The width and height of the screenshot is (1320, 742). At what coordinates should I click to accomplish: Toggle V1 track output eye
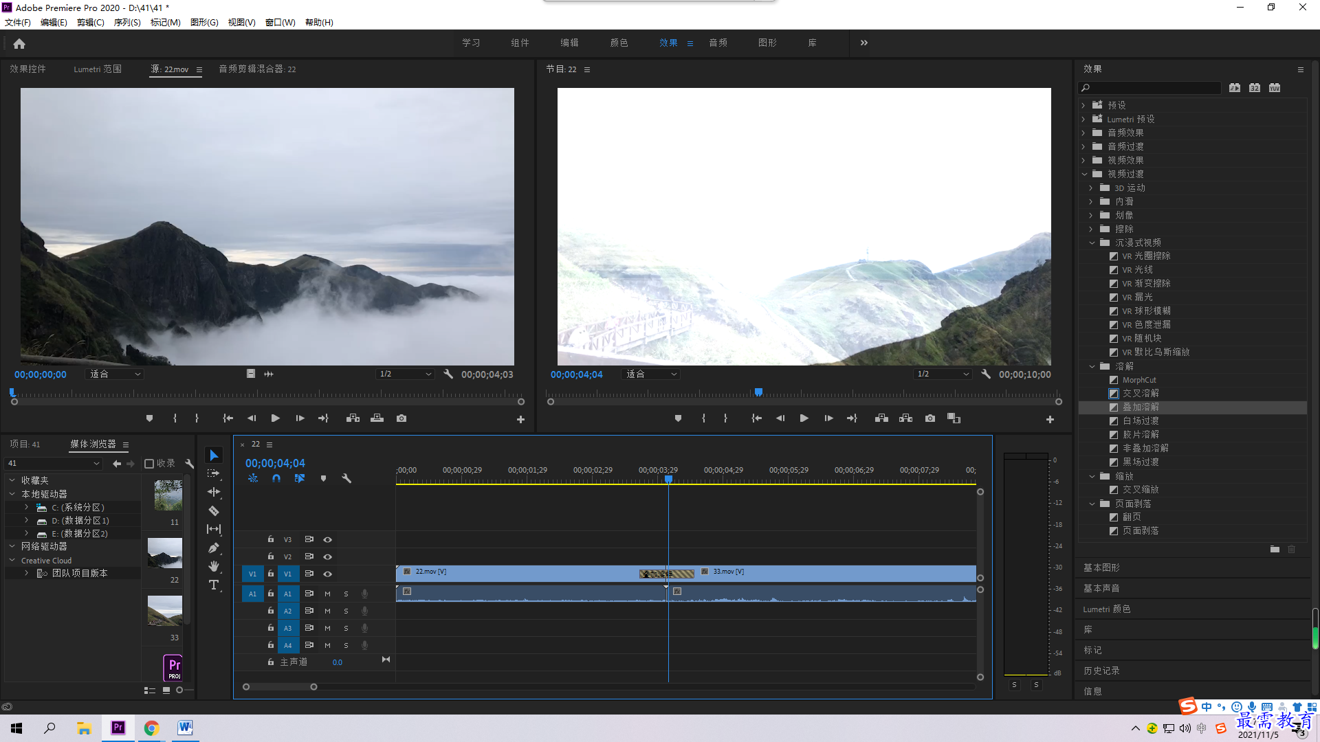(x=328, y=574)
